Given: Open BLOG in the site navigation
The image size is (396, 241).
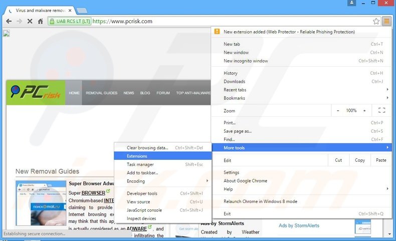Looking at the screenshot, I should (x=145, y=93).
